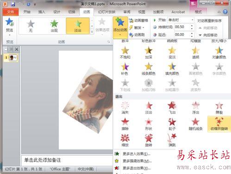Image resolution: width=231 pixels, height=174 pixels.
Task: Choose the 填充颜色 emphasis effect
Action: [x=172, y=69]
